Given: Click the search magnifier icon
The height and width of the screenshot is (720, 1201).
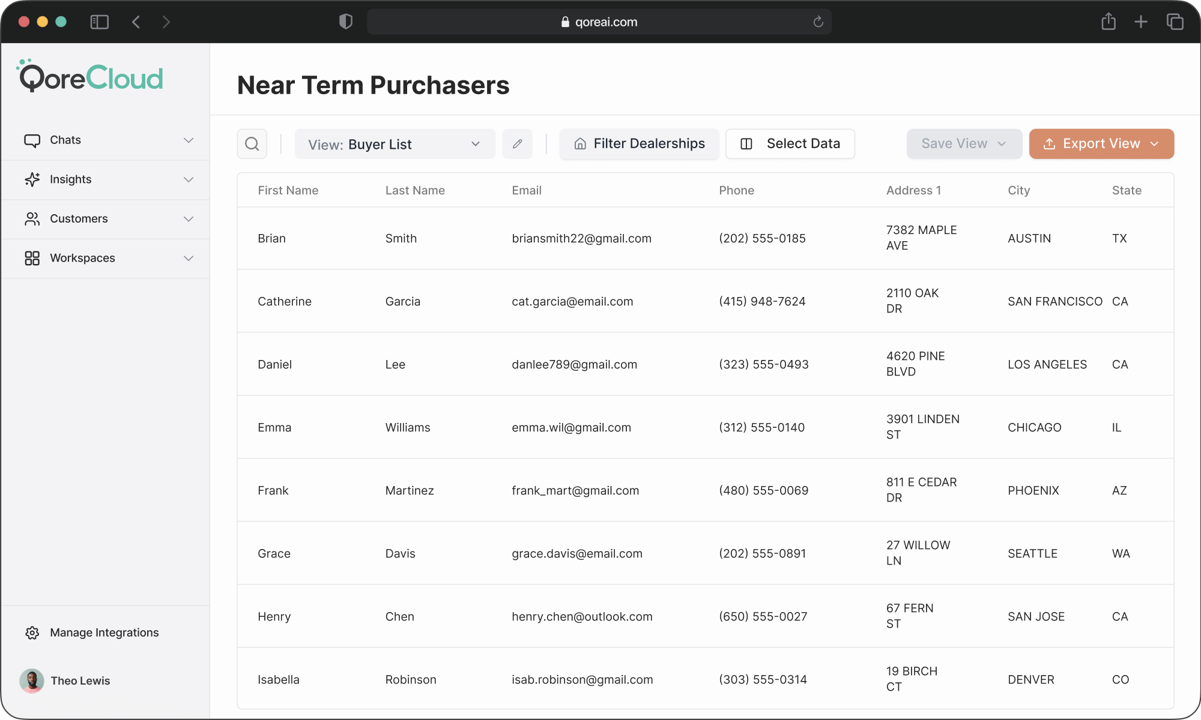Looking at the screenshot, I should pos(252,144).
